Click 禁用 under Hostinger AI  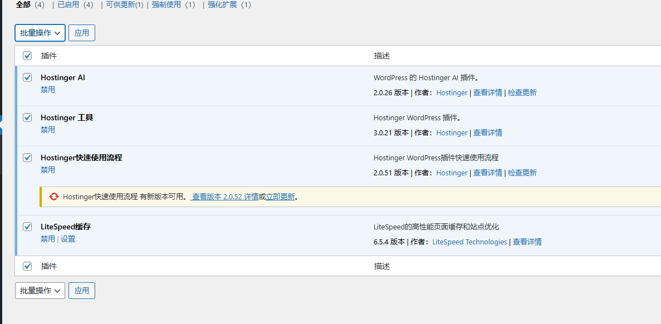[48, 90]
